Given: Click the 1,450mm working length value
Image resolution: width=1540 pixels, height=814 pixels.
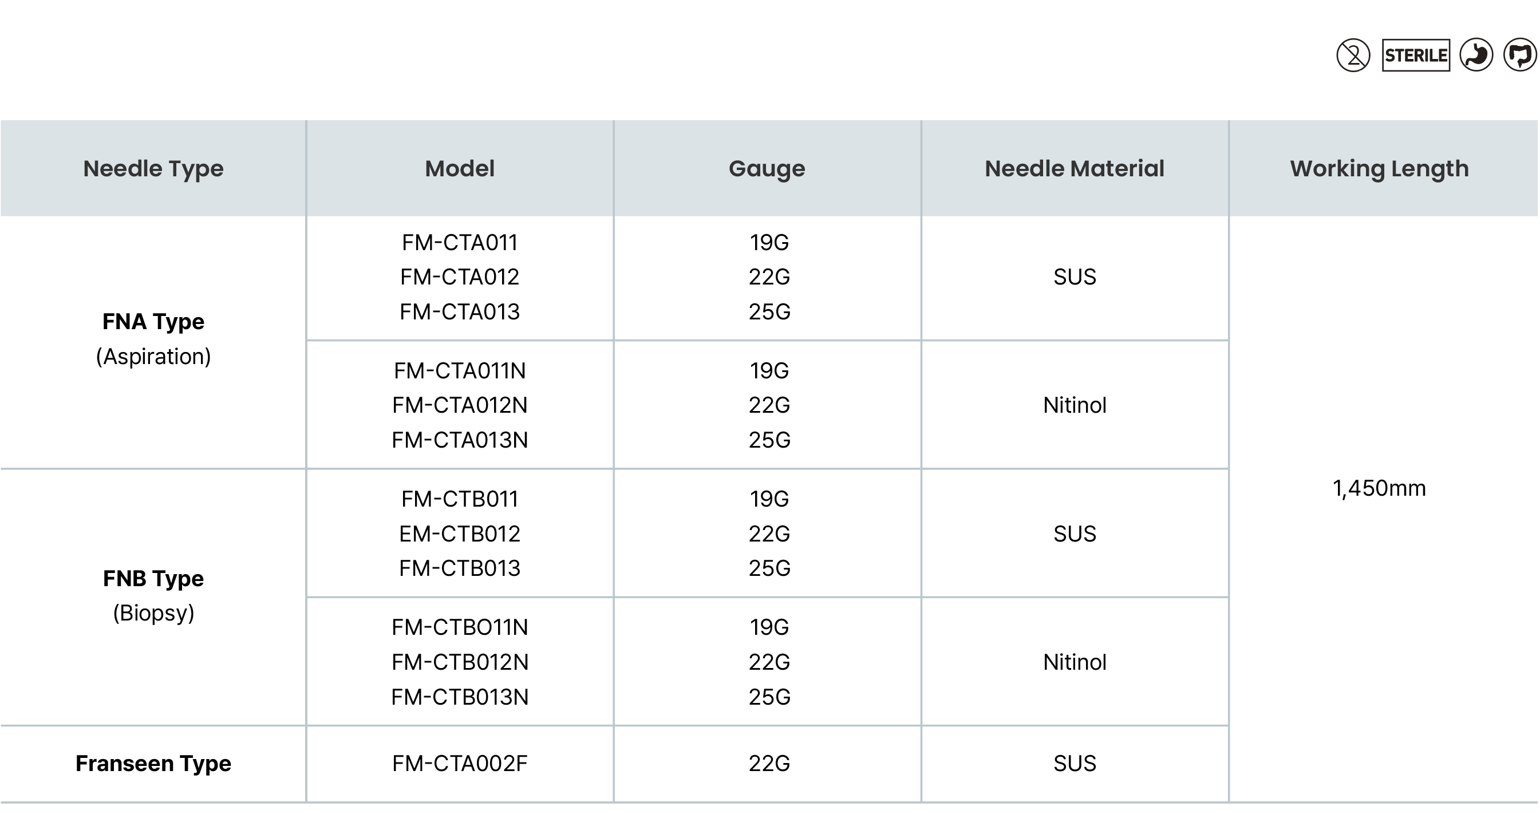Looking at the screenshot, I should (x=1379, y=489).
